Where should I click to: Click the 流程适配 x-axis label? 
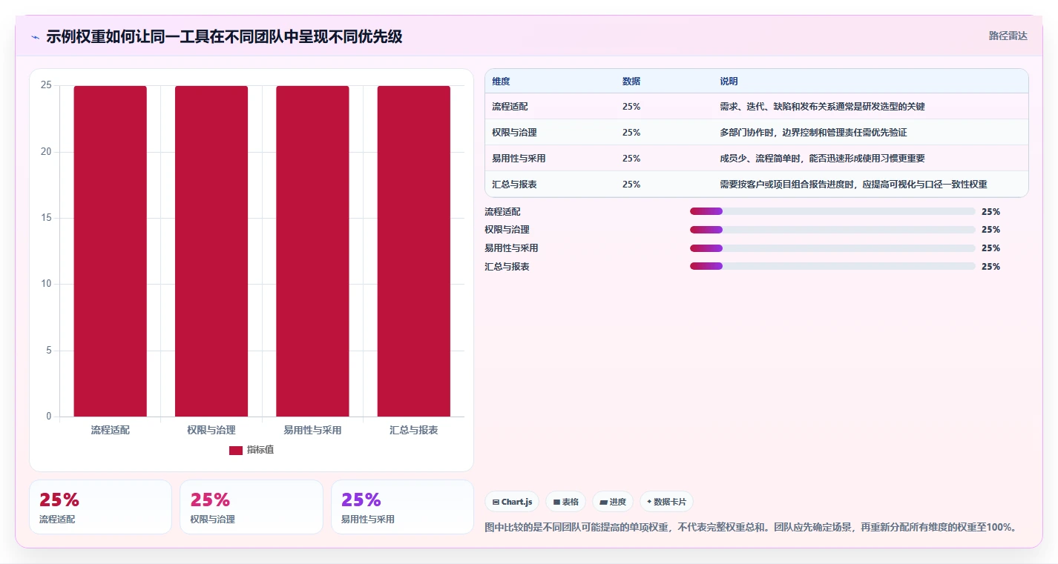click(x=110, y=430)
